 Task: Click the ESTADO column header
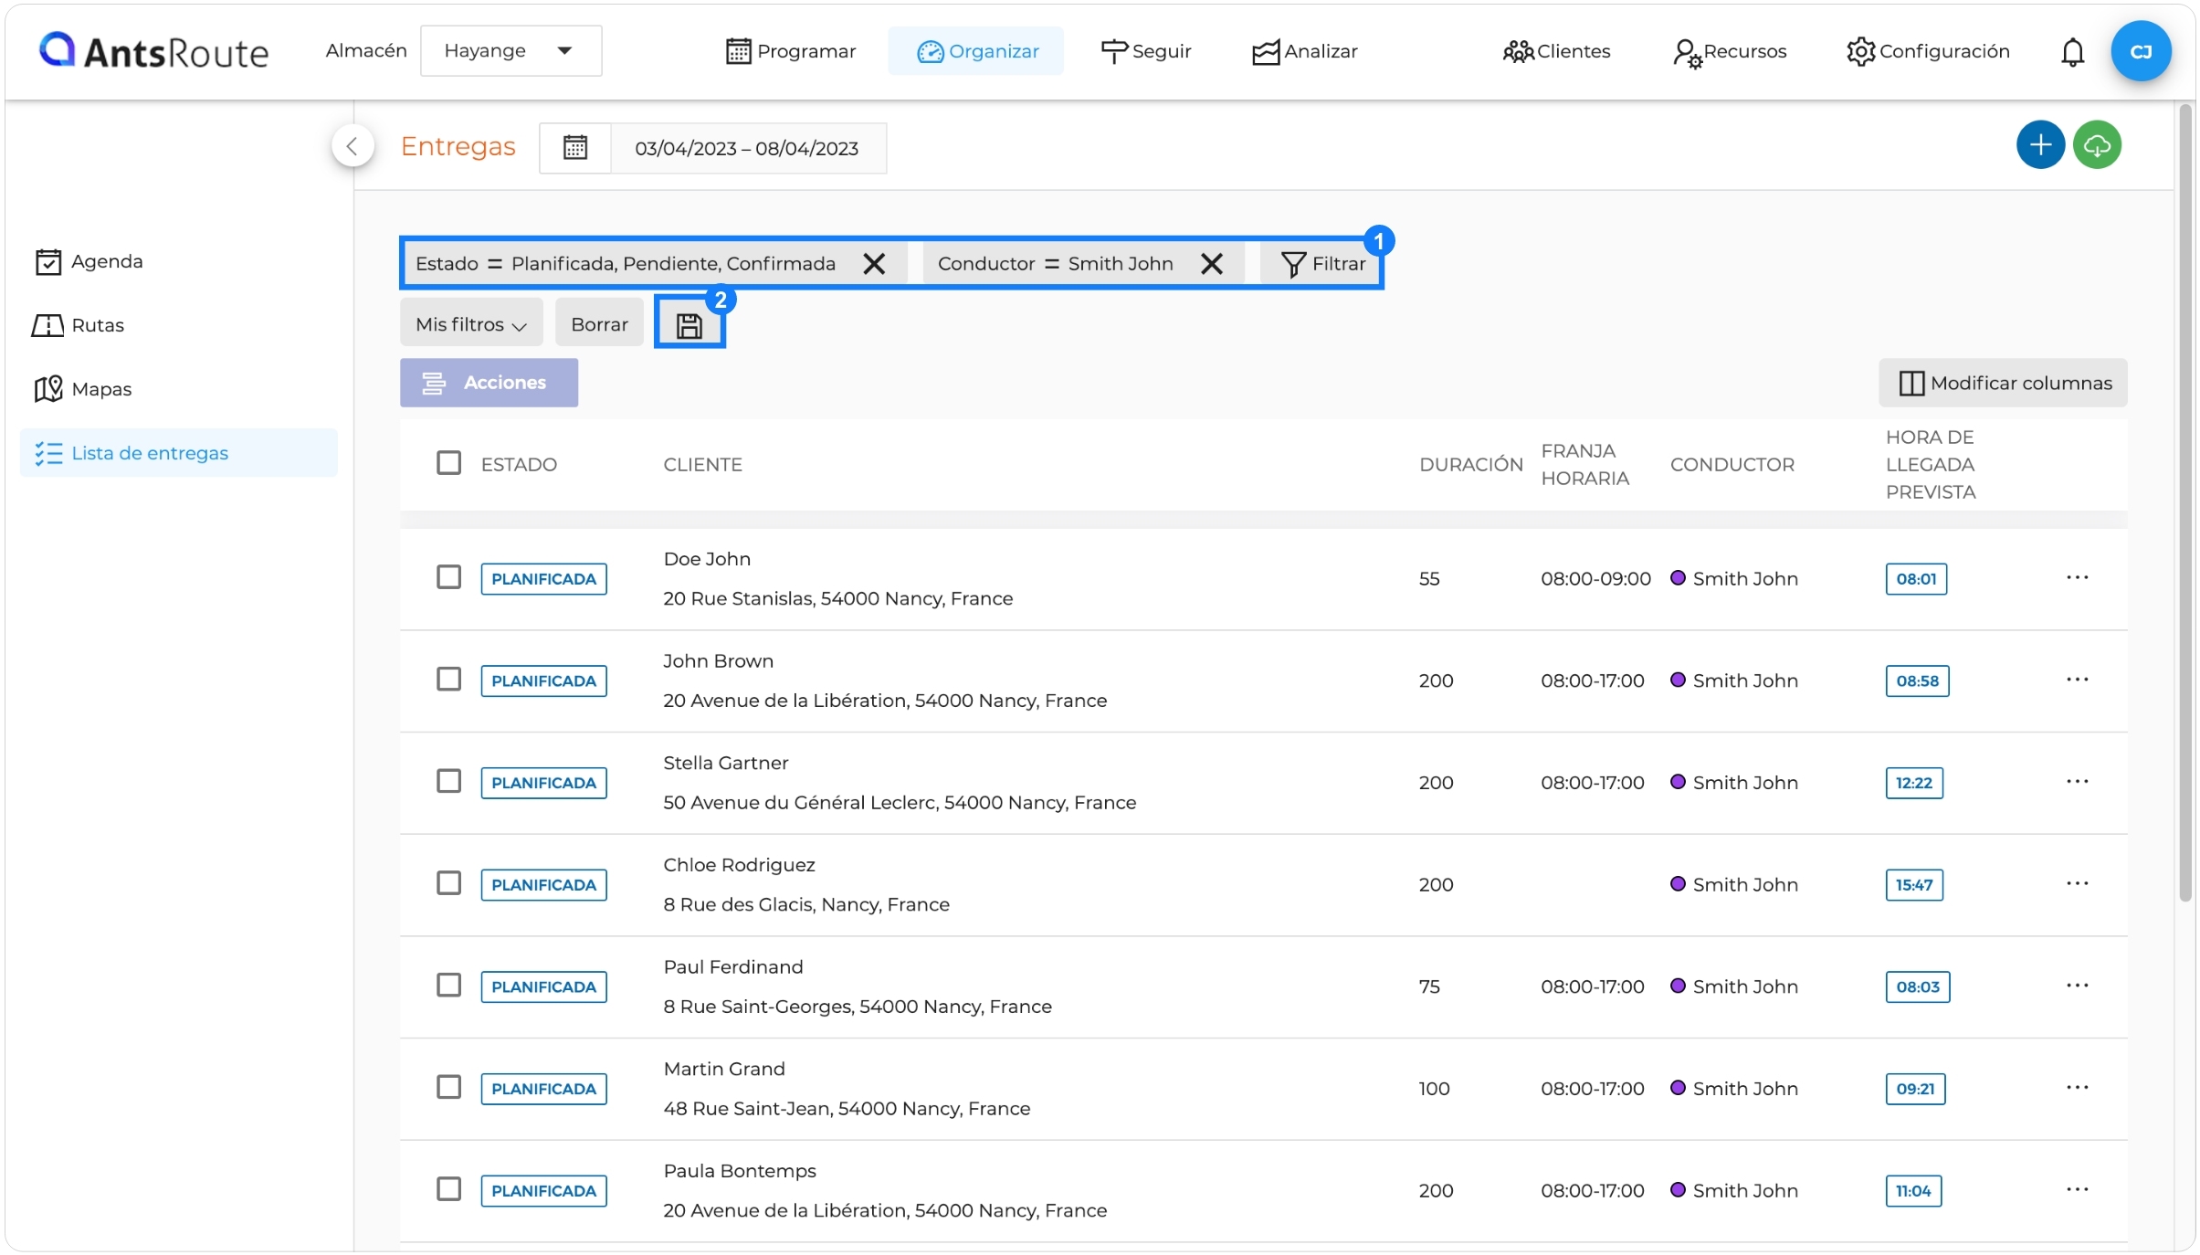pyautogui.click(x=519, y=464)
